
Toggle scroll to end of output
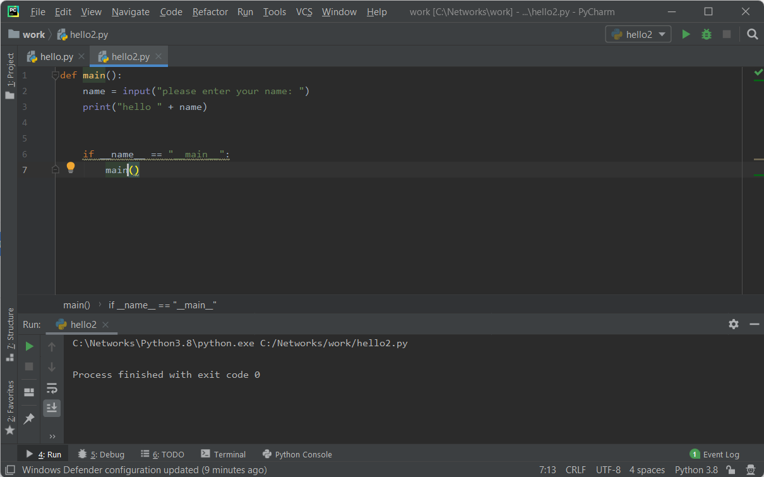[52, 408]
